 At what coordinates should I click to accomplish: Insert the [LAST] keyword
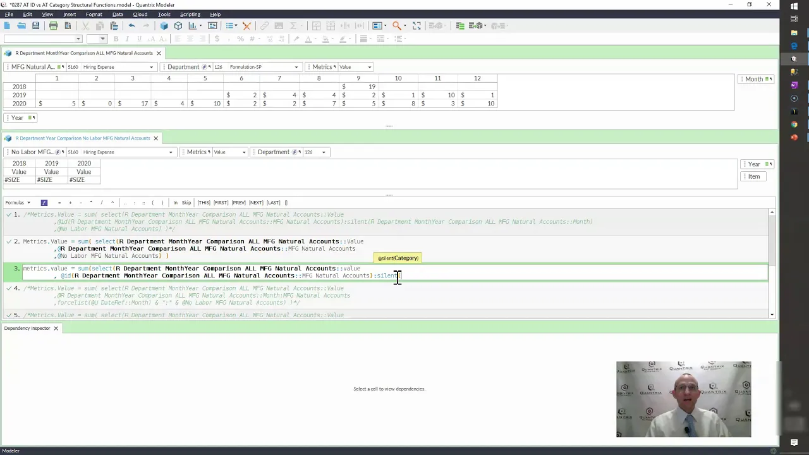[x=273, y=203]
